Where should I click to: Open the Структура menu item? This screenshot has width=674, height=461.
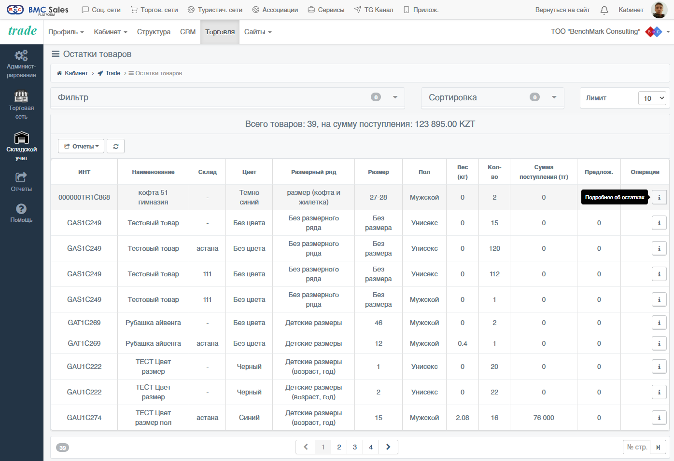[154, 32]
